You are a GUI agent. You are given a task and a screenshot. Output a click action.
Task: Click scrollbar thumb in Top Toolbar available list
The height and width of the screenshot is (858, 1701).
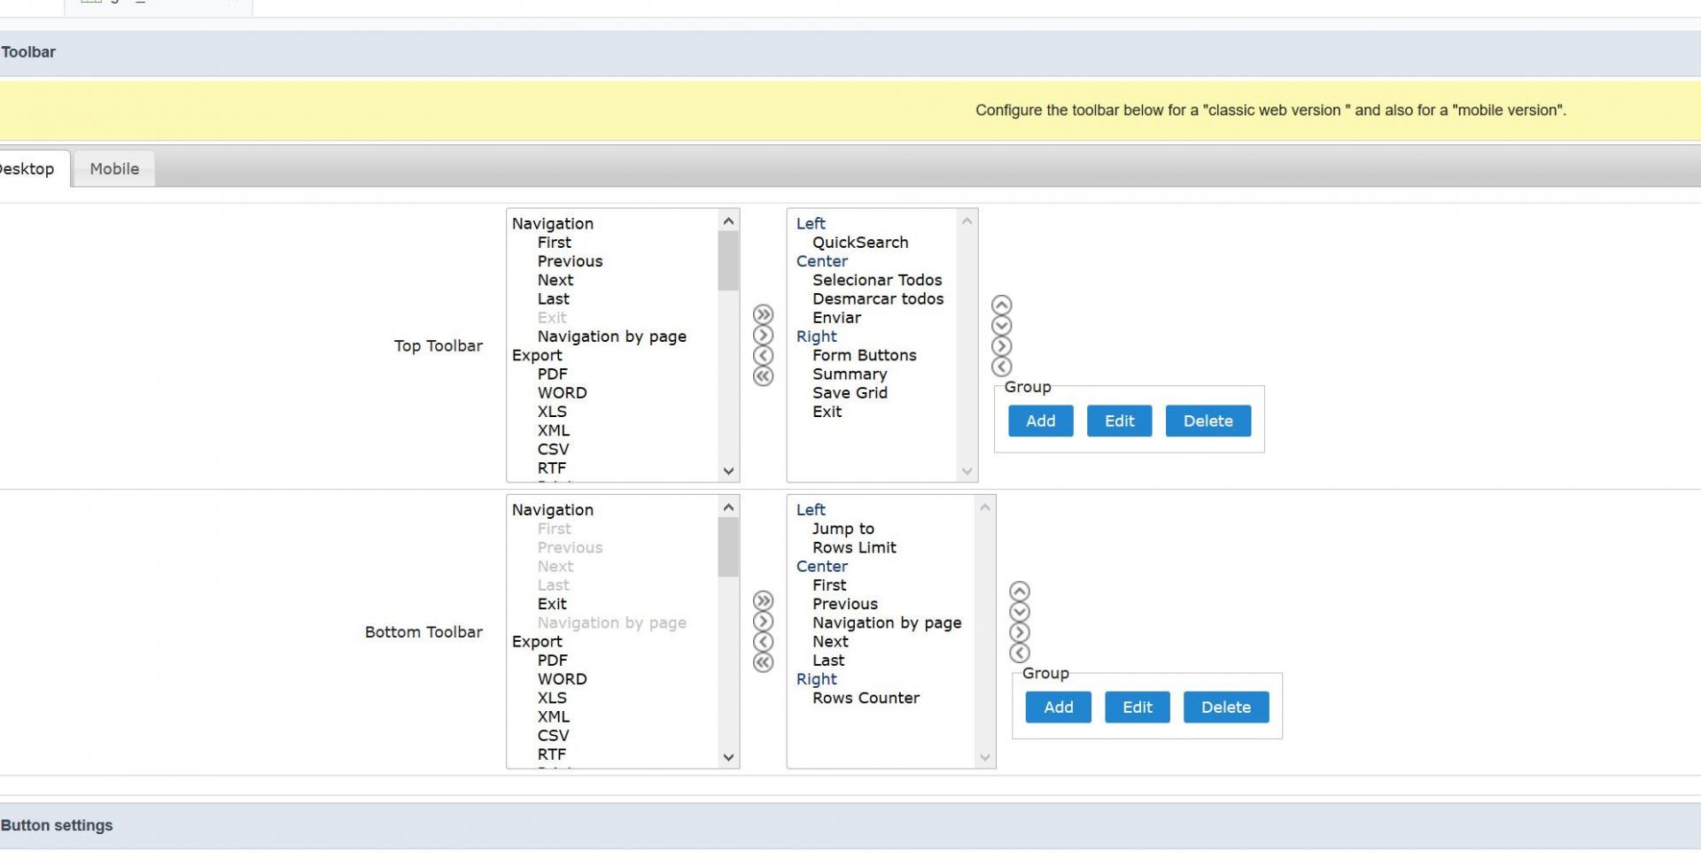(728, 260)
